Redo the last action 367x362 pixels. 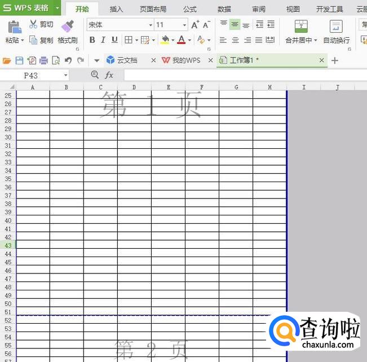[81, 61]
